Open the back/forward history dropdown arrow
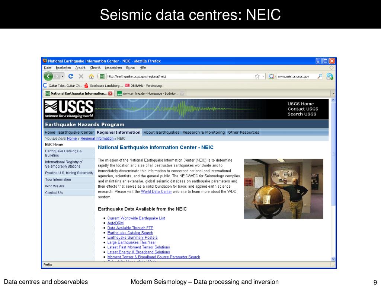This screenshot has height=286, width=381. [x=63, y=76]
